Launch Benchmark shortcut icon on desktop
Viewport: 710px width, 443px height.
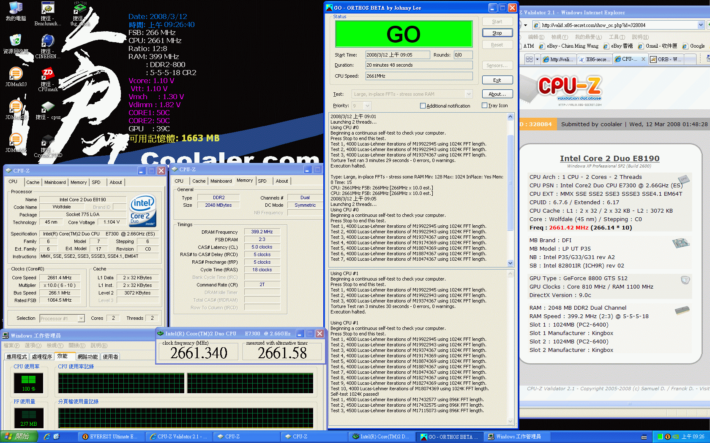(x=48, y=14)
